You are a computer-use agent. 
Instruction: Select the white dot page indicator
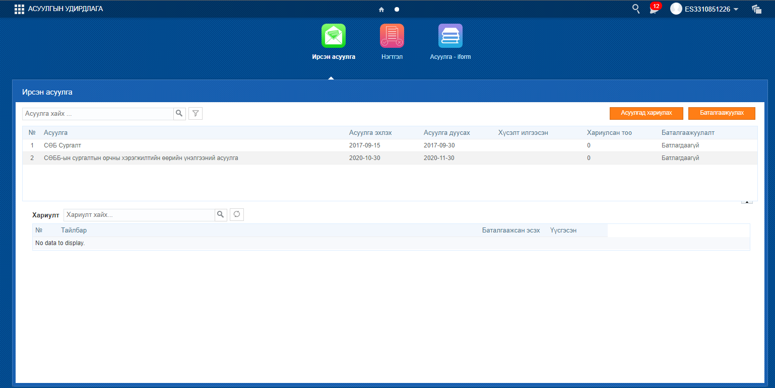pos(397,9)
